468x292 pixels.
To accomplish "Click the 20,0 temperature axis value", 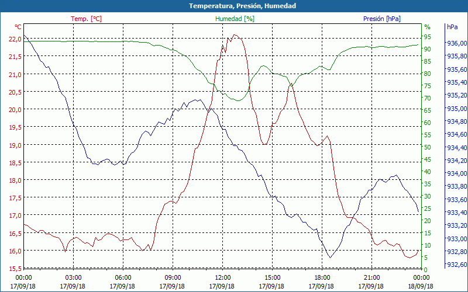I will tap(15, 110).
